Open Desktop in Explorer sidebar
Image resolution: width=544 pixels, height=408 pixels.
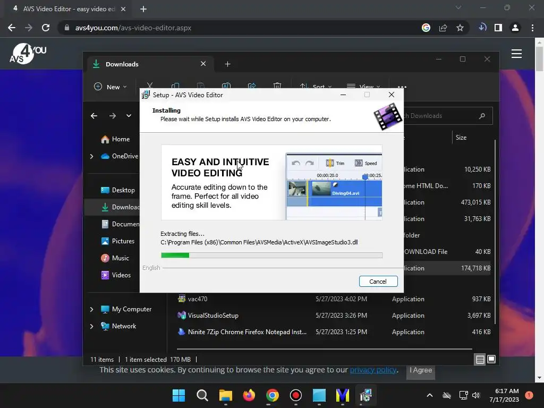tap(118, 190)
